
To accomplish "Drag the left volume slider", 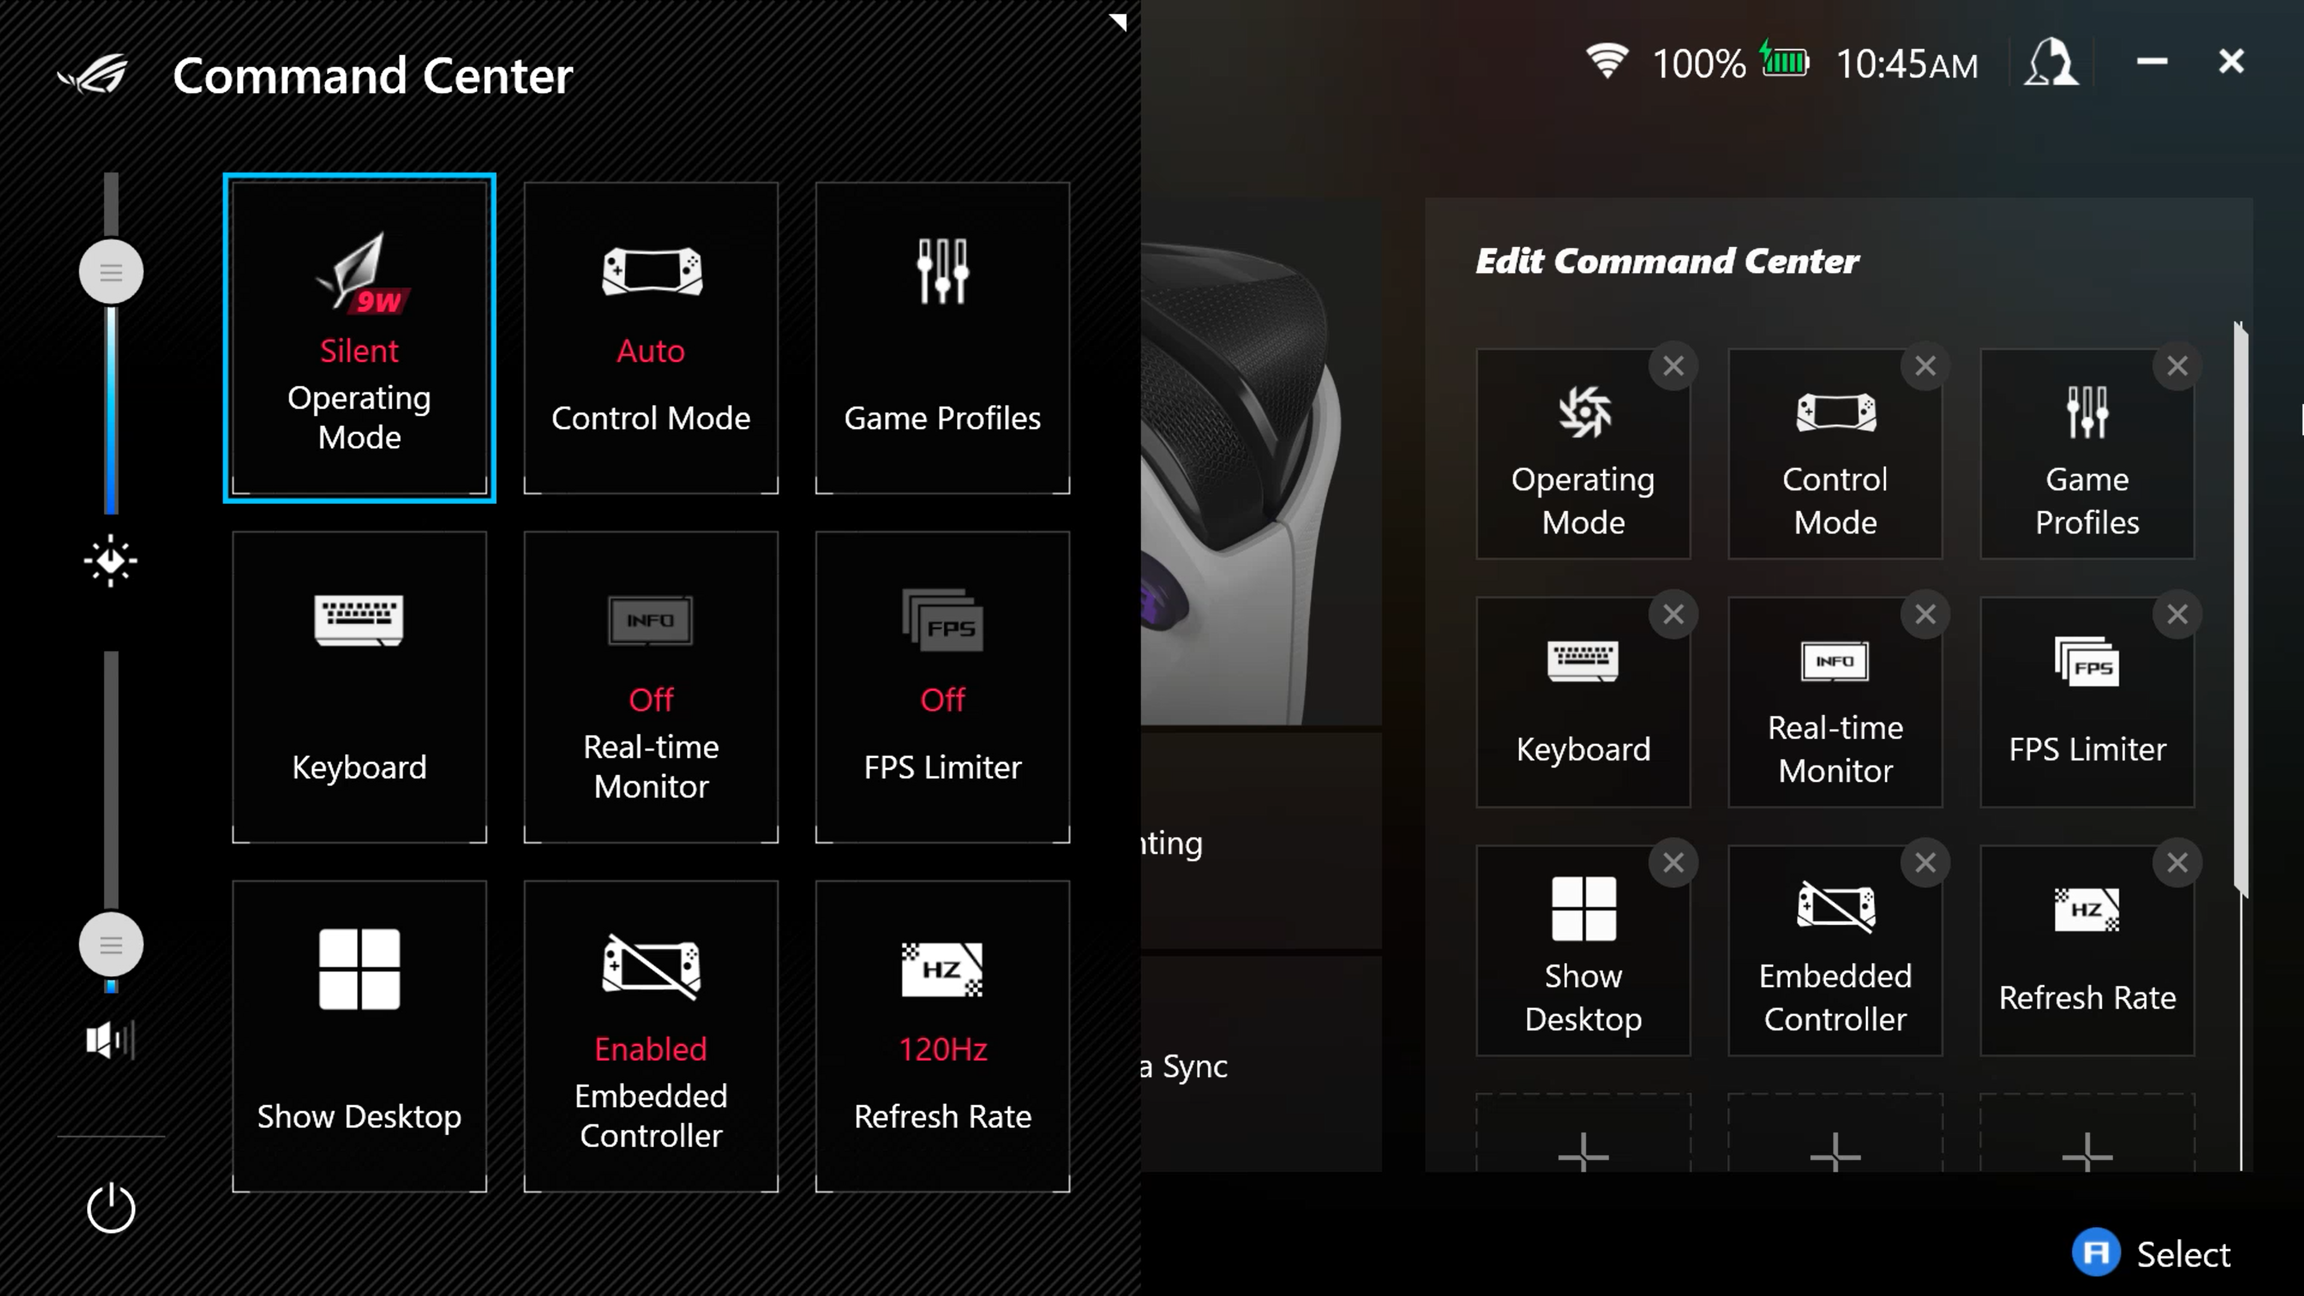I will [111, 945].
